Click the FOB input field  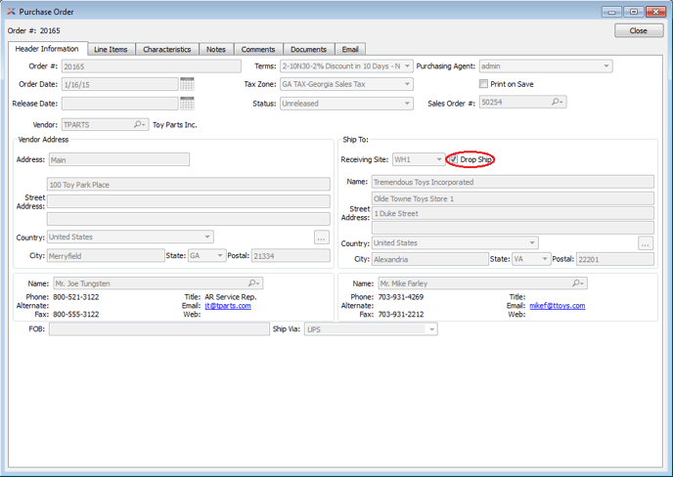coord(158,330)
